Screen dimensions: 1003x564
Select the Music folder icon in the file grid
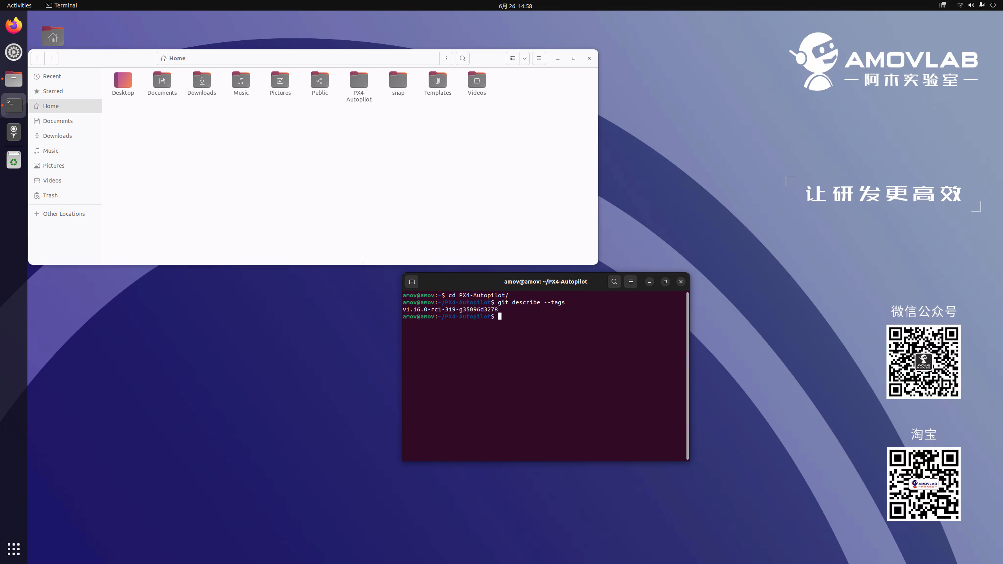241,84
